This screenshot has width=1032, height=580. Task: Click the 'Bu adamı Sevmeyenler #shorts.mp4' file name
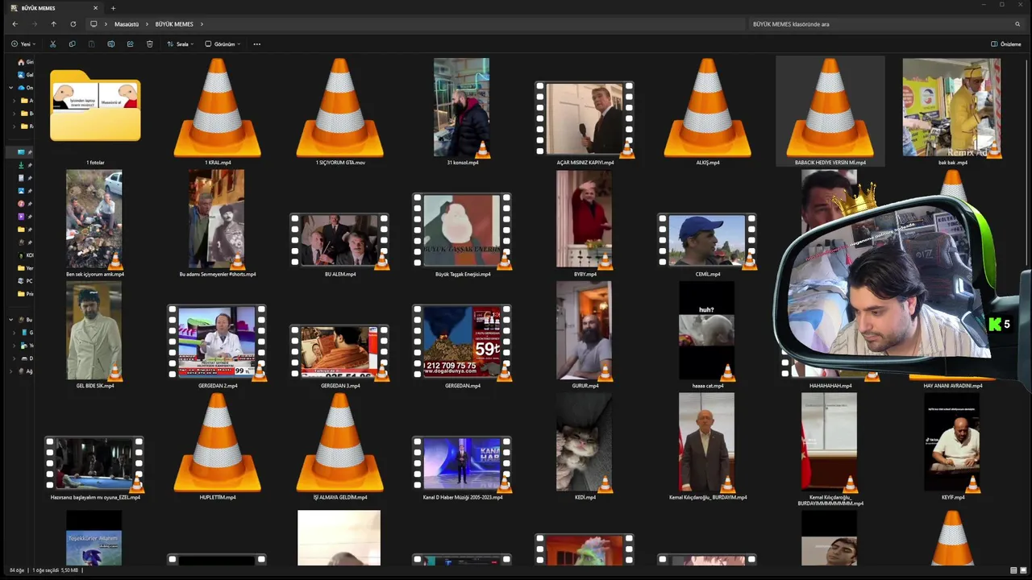click(x=218, y=275)
